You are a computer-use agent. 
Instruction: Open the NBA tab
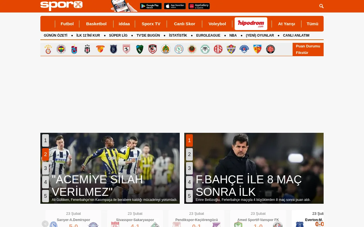click(233, 35)
